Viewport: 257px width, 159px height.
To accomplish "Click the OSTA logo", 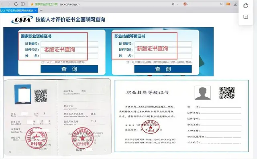I will pyautogui.click(x=22, y=20).
